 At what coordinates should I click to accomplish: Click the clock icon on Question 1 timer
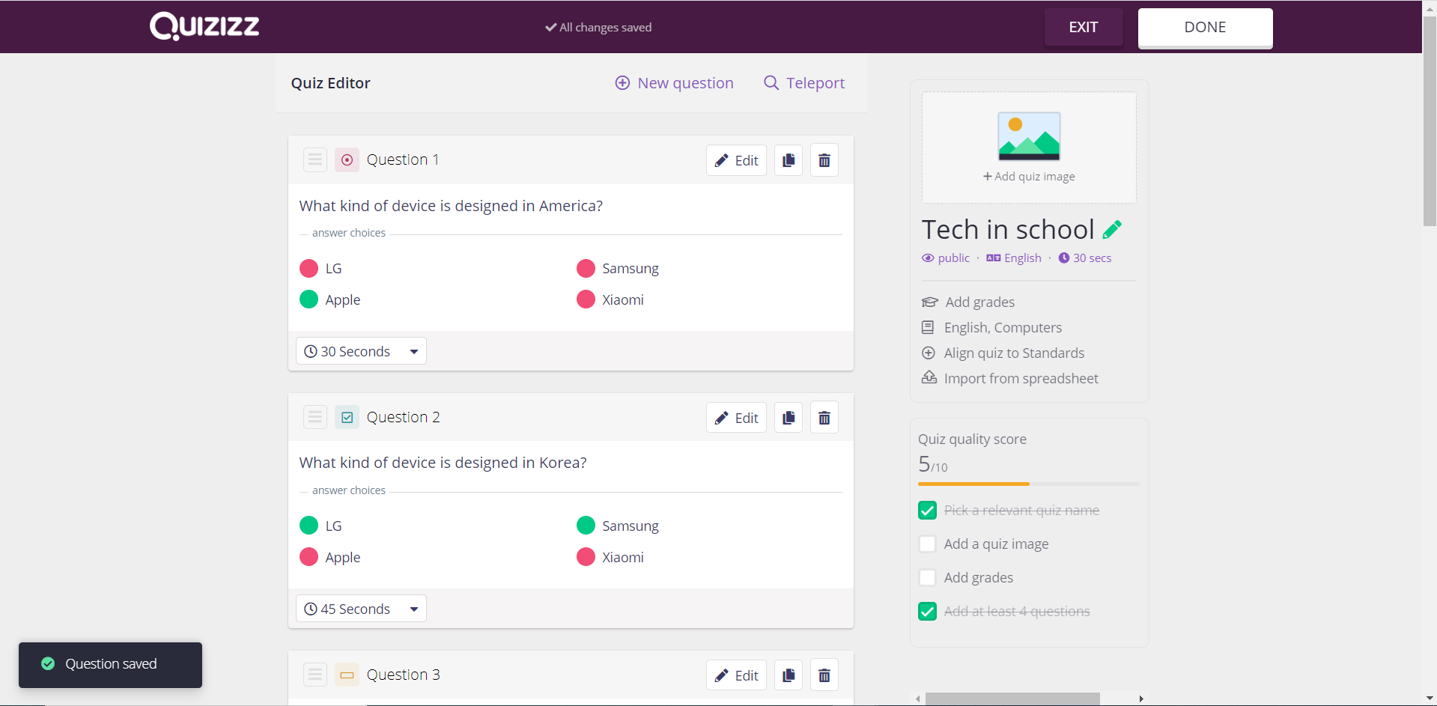click(x=311, y=351)
